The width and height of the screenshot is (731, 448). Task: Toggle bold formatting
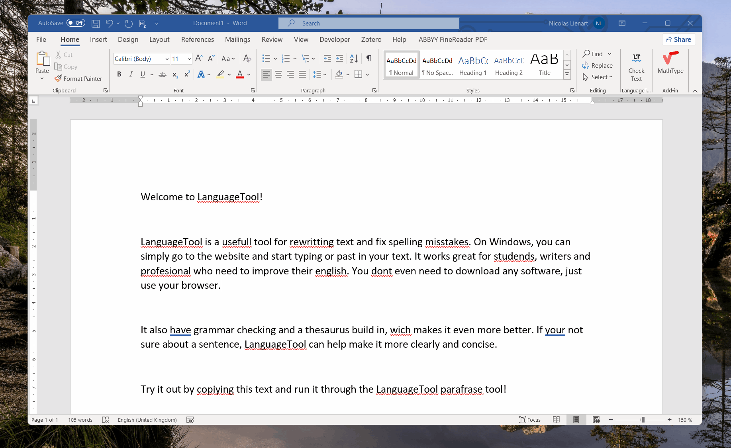119,74
